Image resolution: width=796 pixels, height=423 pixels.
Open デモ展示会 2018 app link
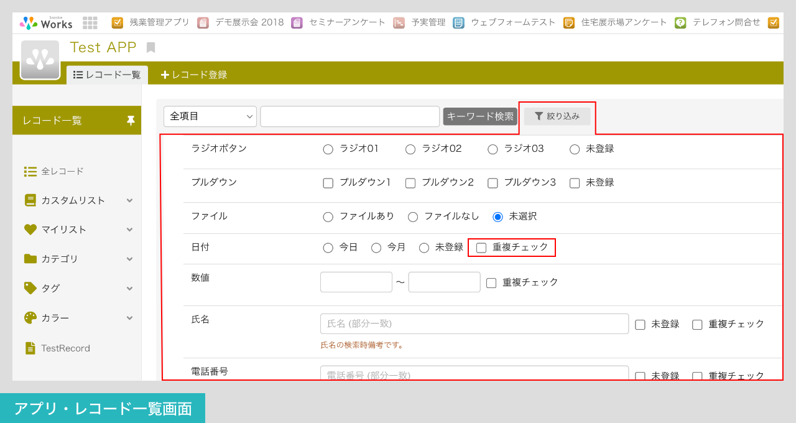pos(249,22)
